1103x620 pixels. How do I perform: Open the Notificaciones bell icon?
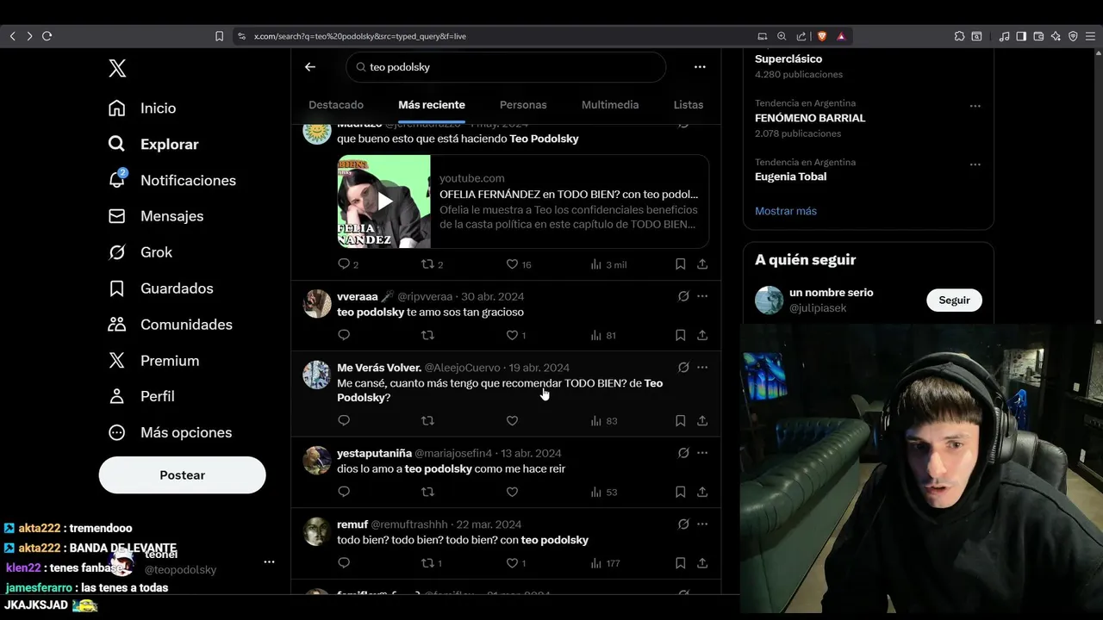117,179
